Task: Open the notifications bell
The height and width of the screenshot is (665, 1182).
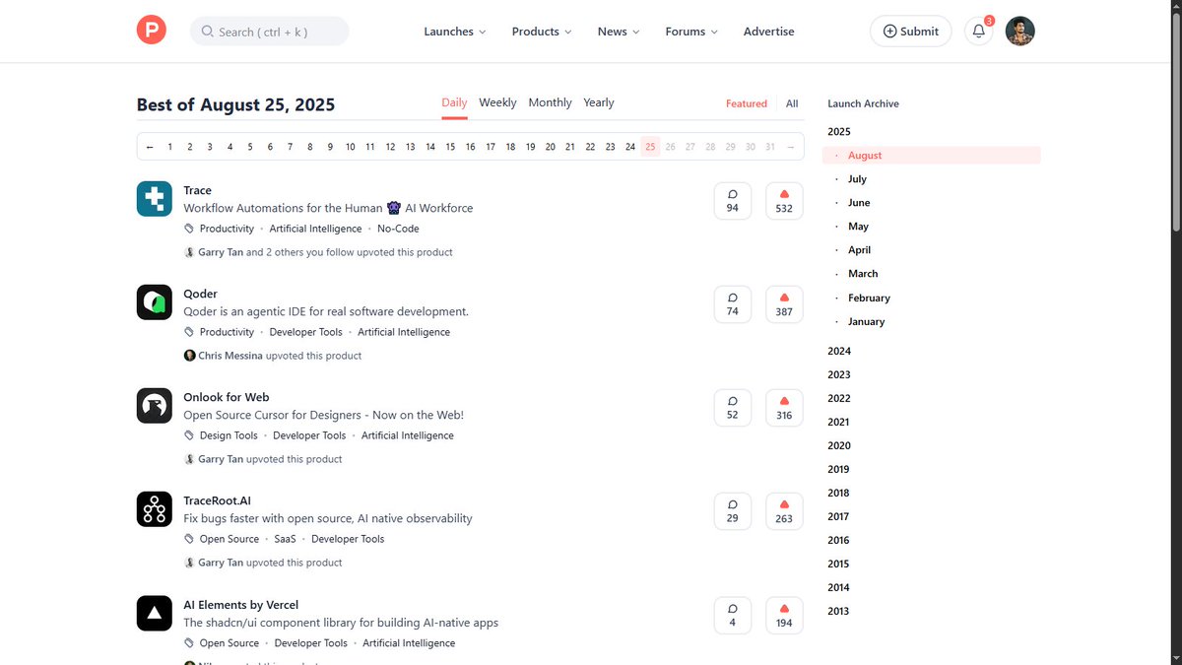Action: pyautogui.click(x=978, y=31)
